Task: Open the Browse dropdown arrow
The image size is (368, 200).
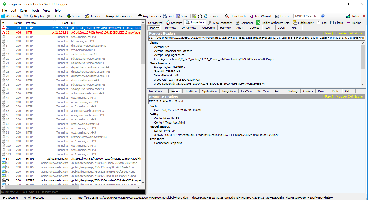Action: click(223, 16)
